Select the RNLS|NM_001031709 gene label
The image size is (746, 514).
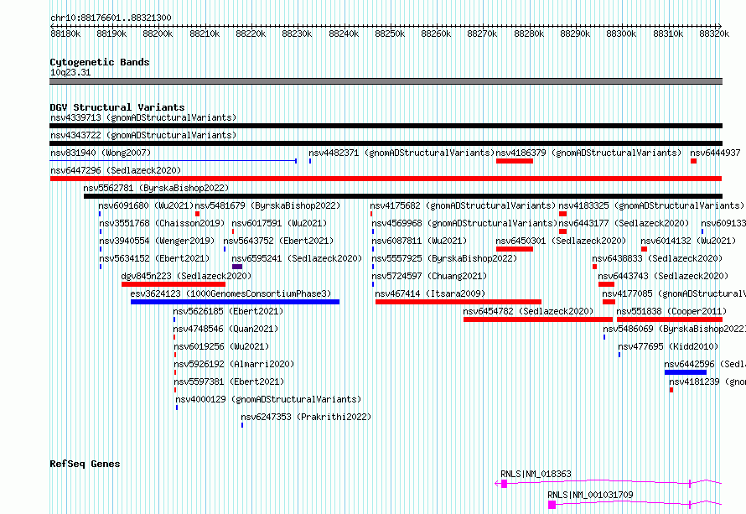click(x=590, y=495)
